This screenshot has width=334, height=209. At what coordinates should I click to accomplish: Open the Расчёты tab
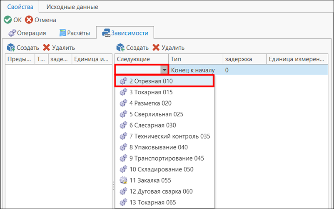(75, 33)
